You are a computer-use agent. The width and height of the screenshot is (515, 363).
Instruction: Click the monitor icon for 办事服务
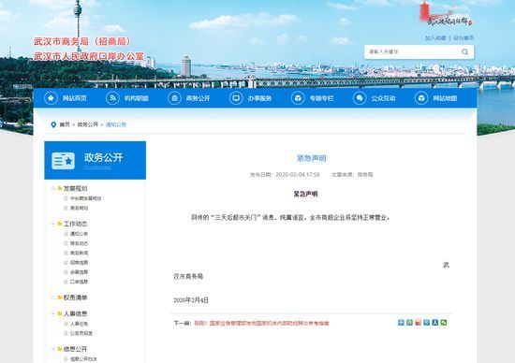tap(236, 98)
